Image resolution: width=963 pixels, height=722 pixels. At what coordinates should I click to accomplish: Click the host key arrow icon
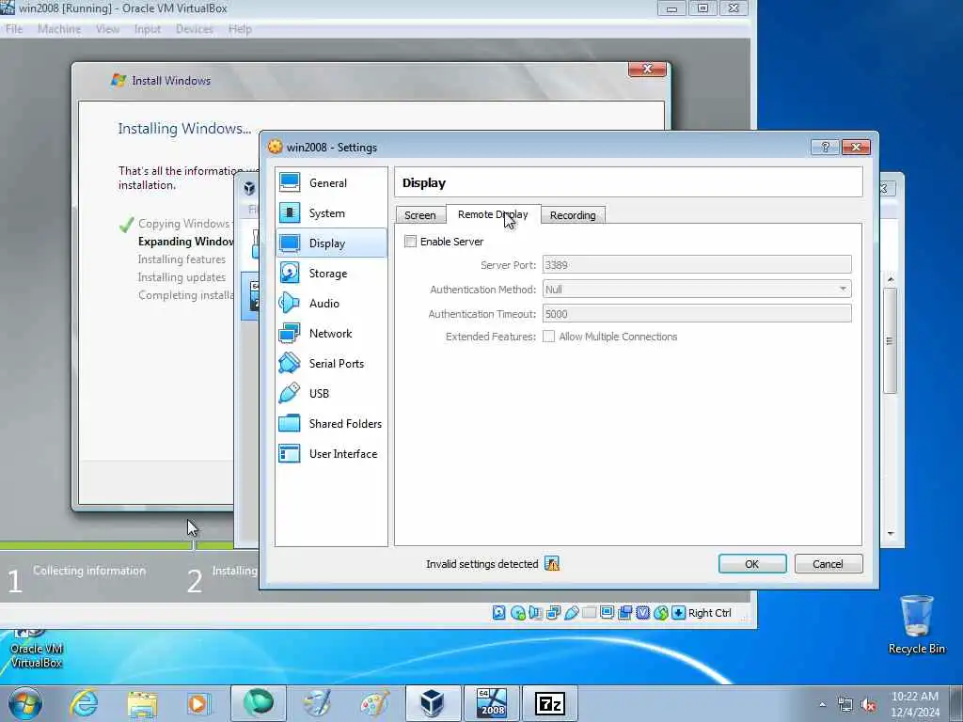(679, 613)
